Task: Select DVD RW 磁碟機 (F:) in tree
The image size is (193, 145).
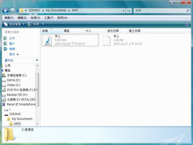Action: click(21, 90)
